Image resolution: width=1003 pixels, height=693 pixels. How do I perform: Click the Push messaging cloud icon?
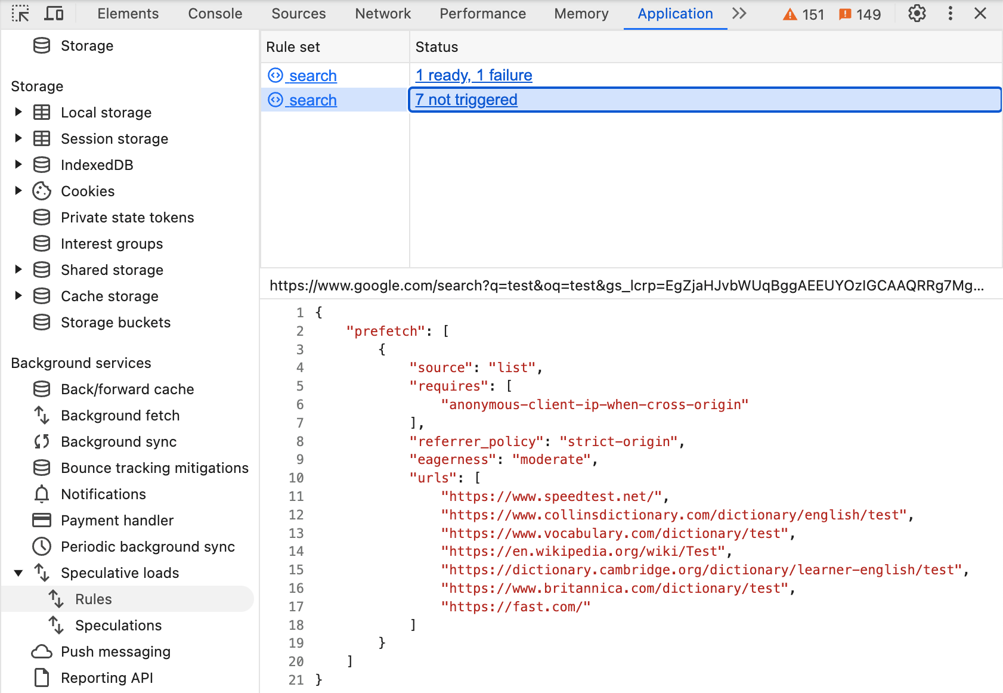coord(42,651)
